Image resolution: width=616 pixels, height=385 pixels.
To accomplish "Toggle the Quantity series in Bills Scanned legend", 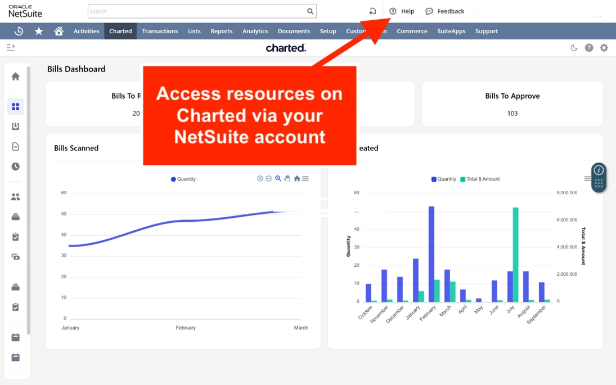I will click(x=183, y=179).
